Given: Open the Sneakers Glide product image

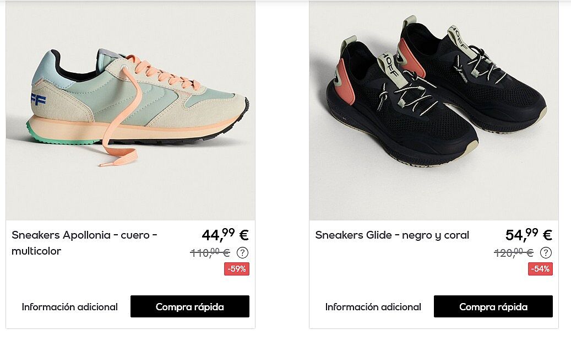Looking at the screenshot, I should pyautogui.click(x=434, y=110).
